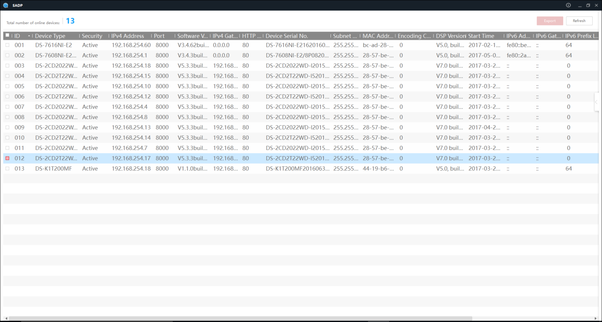Select row with IP 192.168.254.10
This screenshot has height=322, width=602.
pyautogui.click(x=131, y=86)
